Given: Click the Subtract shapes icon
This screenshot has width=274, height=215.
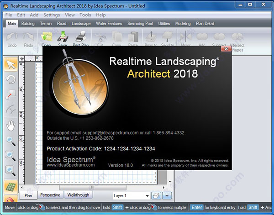Looking at the screenshot, I should click(x=219, y=37).
